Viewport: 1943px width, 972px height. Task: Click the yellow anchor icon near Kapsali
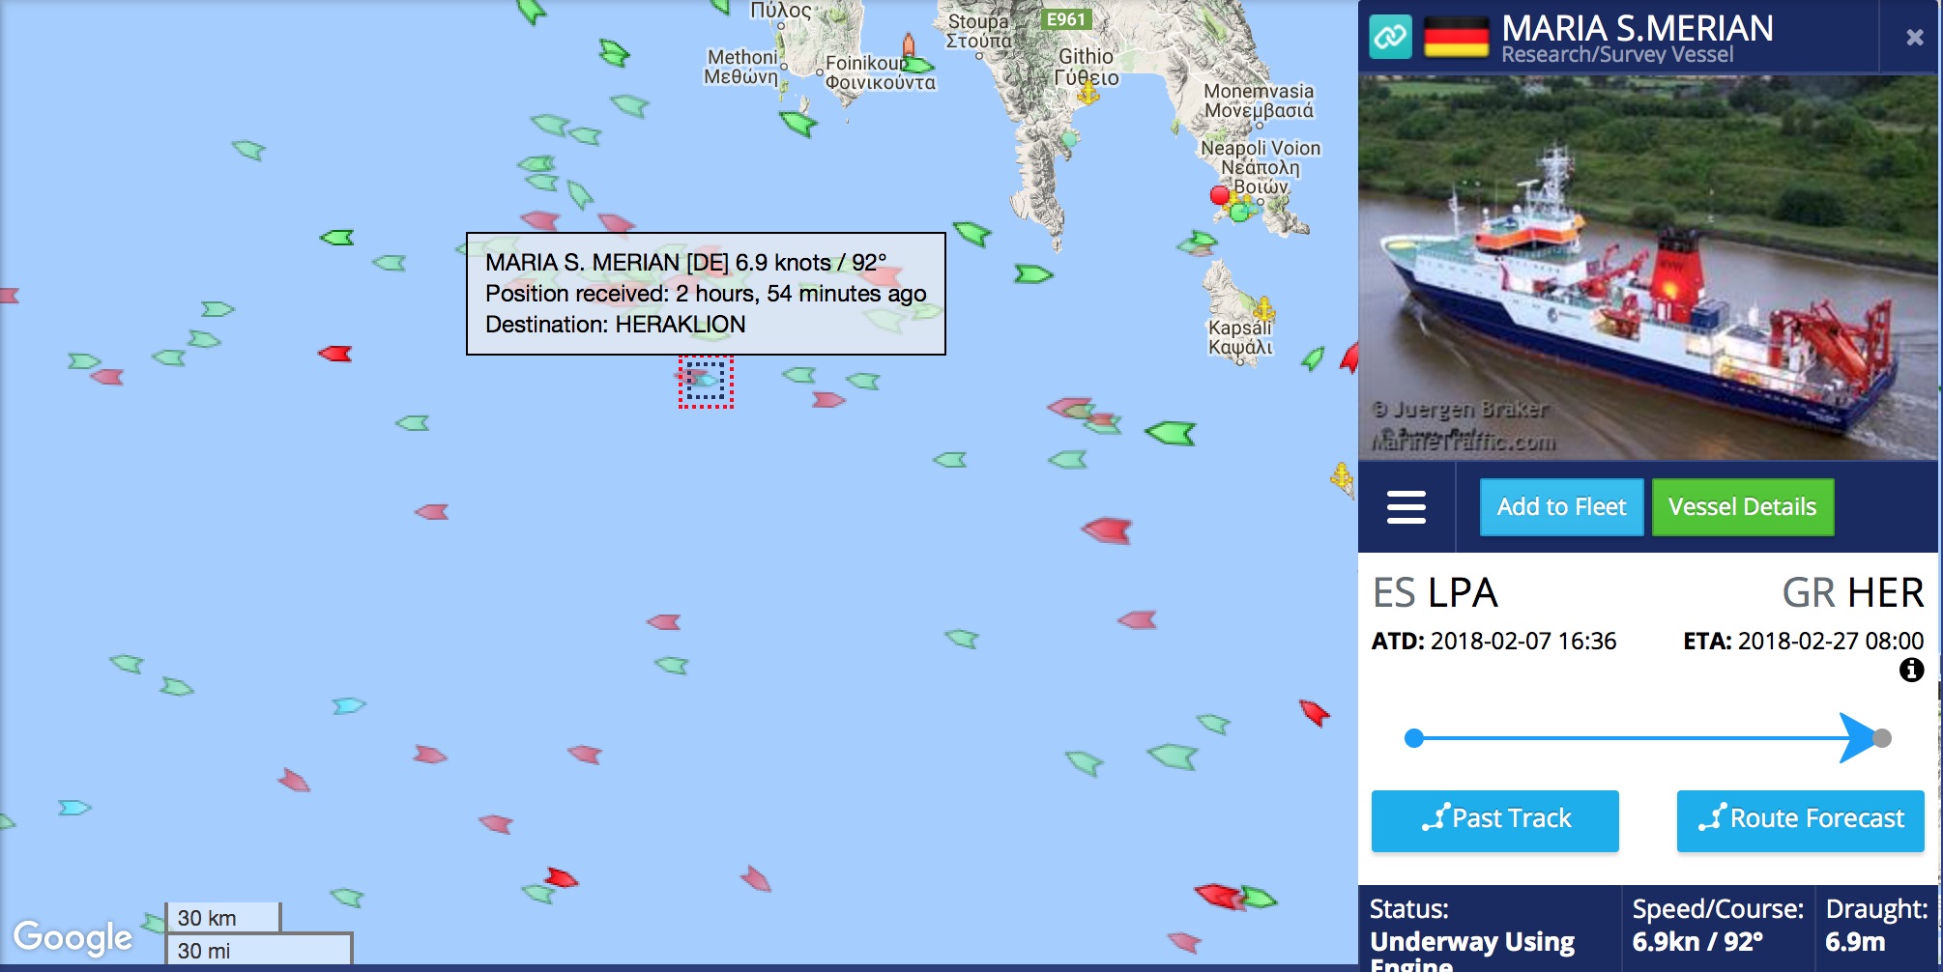point(1263,309)
